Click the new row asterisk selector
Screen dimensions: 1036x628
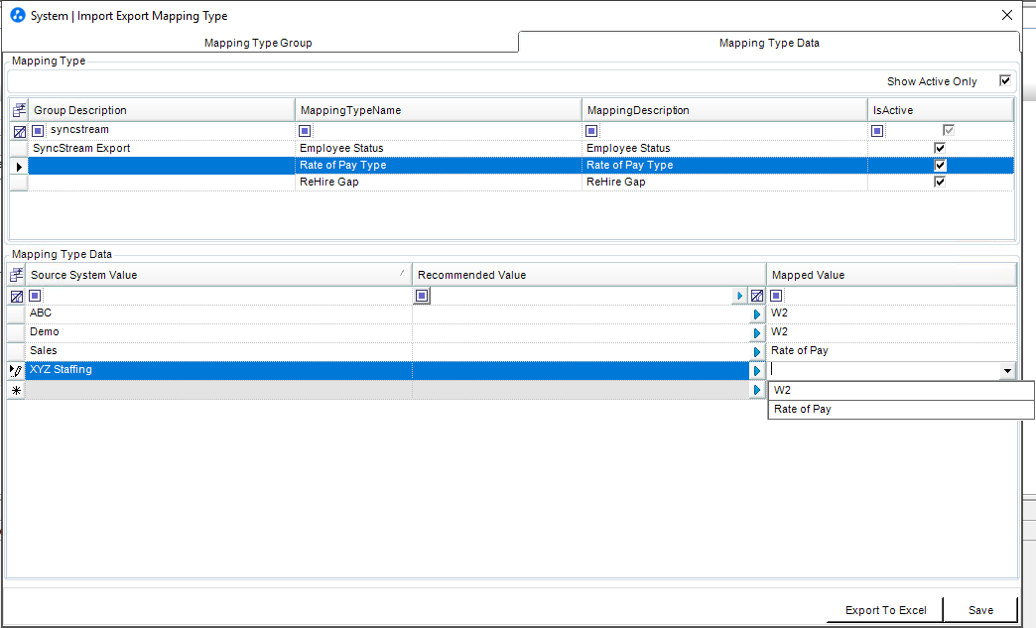click(17, 390)
